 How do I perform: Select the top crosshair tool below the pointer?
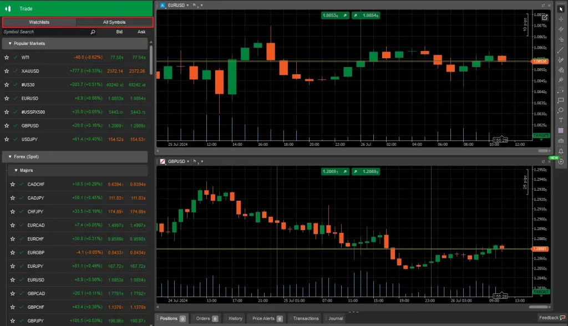click(561, 19)
